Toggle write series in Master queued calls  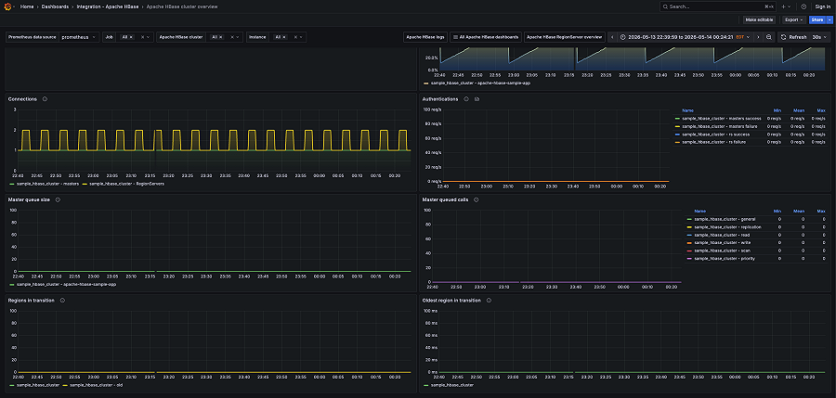[x=722, y=242]
